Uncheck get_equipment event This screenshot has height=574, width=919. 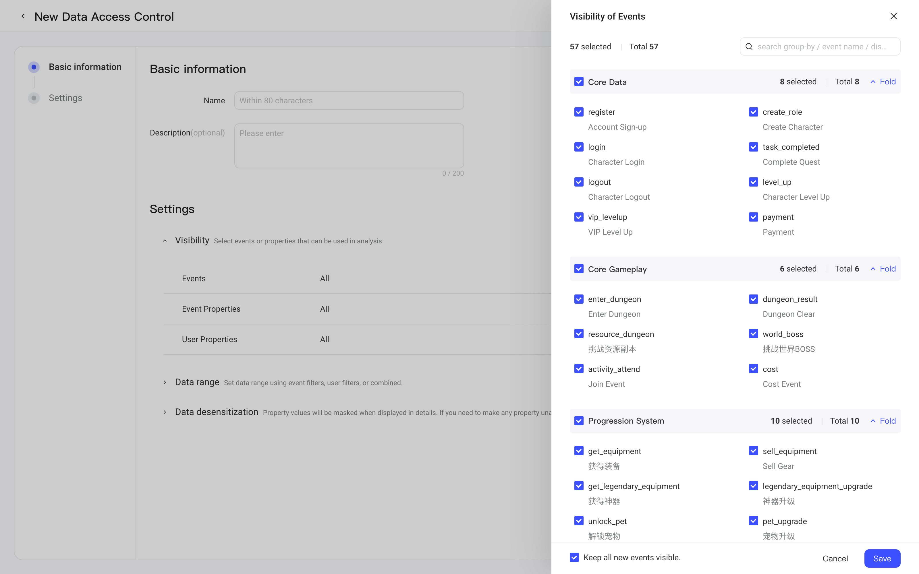(579, 451)
